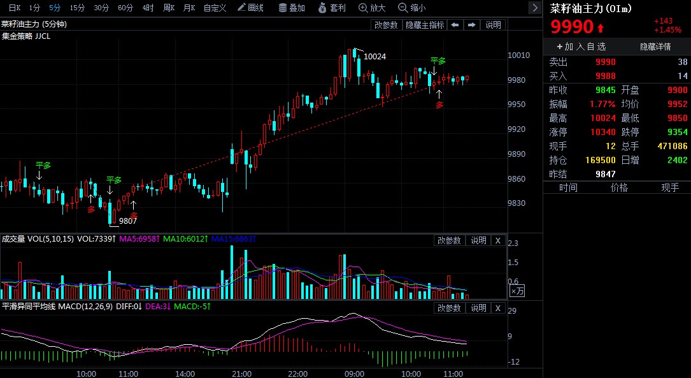Click the 总手 value 471086

coord(672,146)
